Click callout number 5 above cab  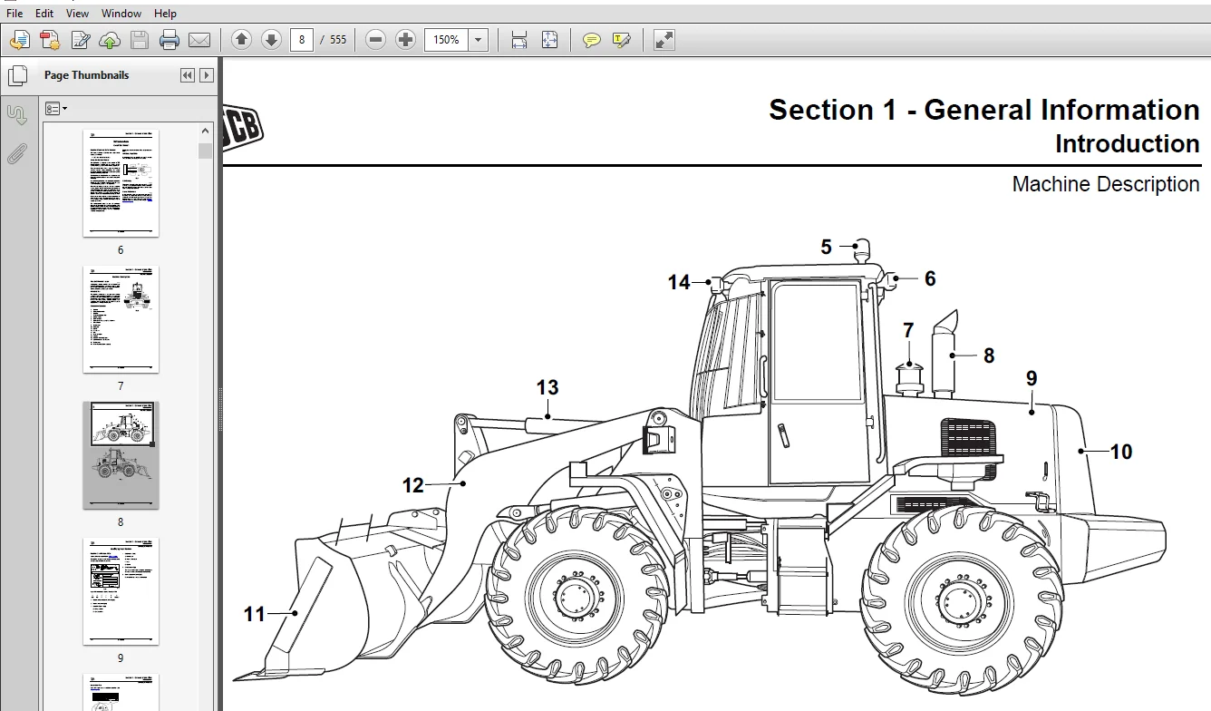[827, 247]
